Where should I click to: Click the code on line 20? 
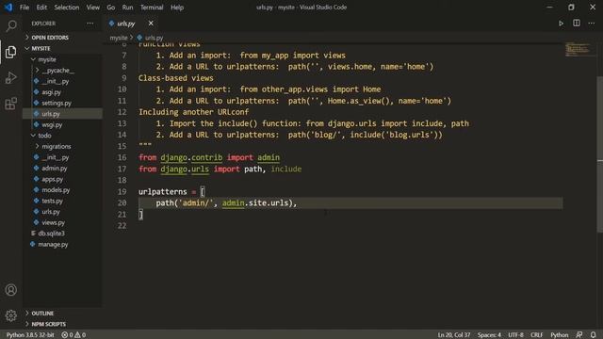point(226,203)
